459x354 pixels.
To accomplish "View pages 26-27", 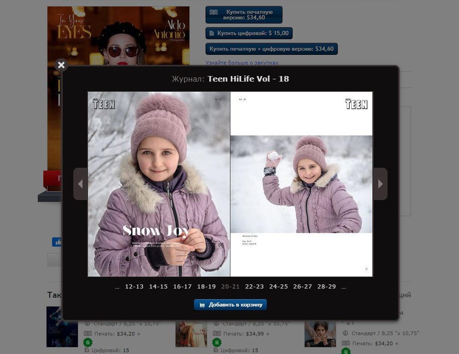I will [x=302, y=287].
